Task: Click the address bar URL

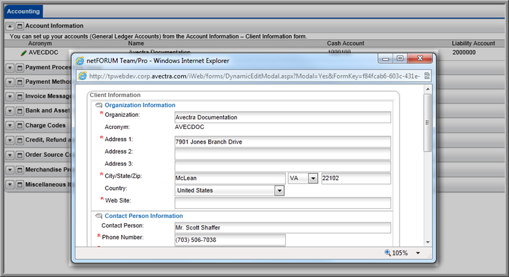Action: 254,76
